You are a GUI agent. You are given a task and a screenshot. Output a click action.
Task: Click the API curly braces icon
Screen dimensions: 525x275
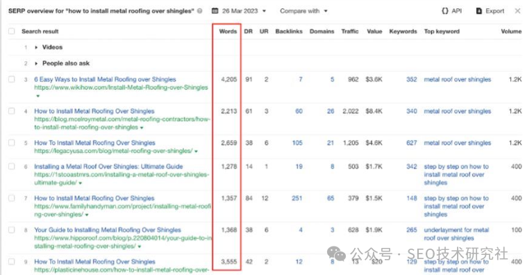[444, 11]
